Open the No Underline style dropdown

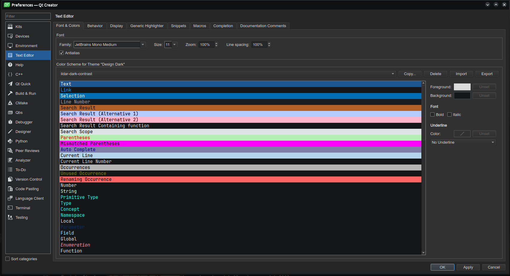coord(463,142)
